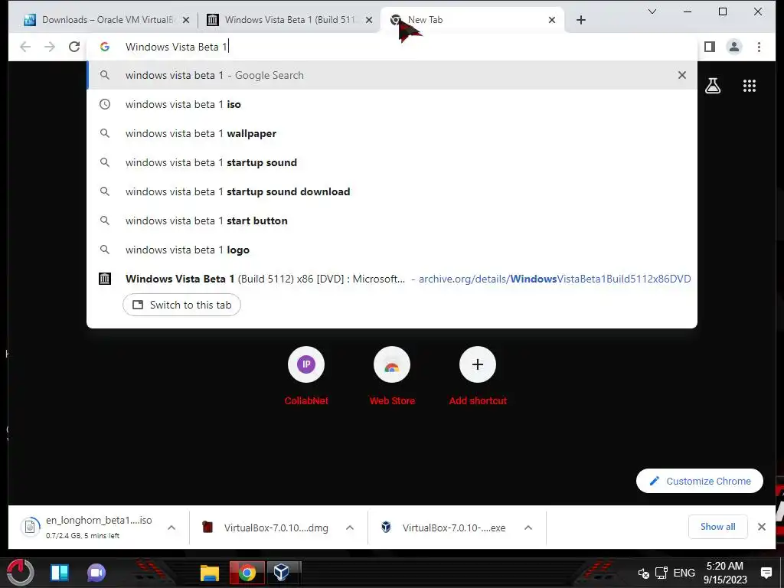Click the network tray icon
This screenshot has height=588, width=784.
[661, 573]
